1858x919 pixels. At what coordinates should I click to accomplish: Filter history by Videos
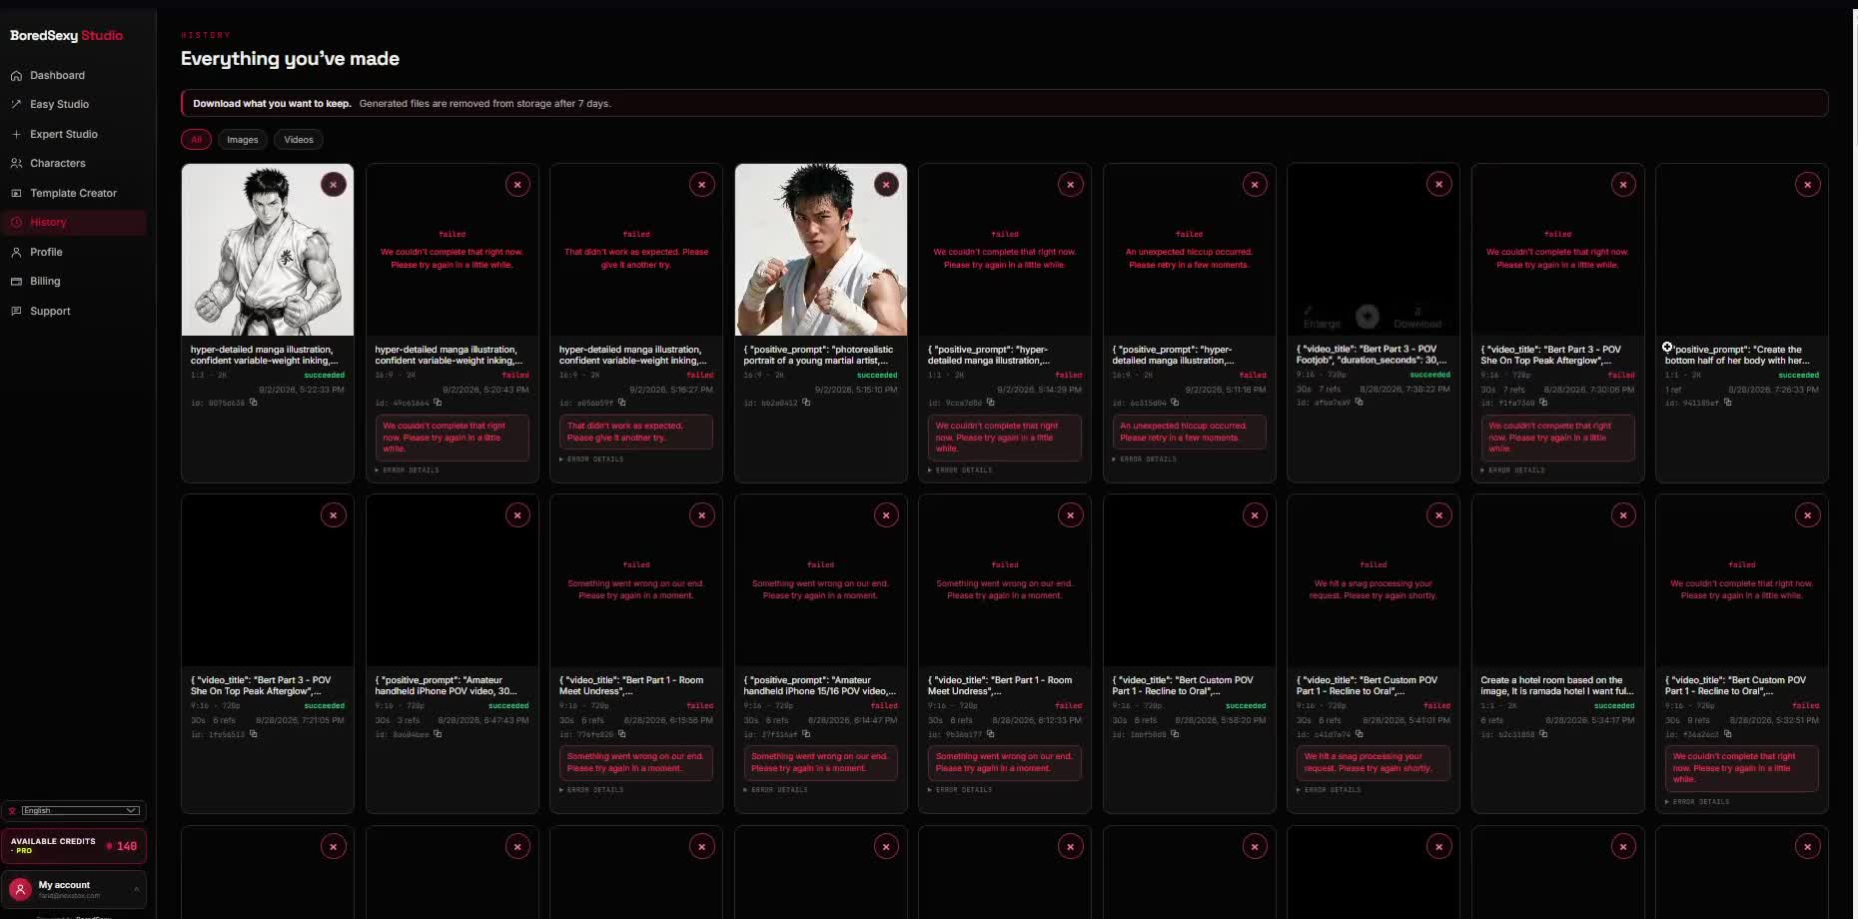tap(299, 140)
